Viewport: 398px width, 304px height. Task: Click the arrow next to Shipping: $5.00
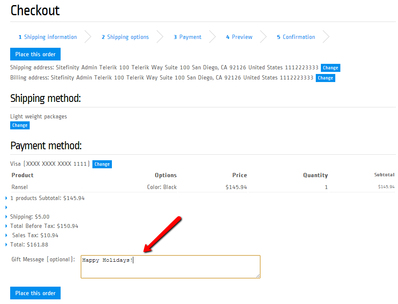pyautogui.click(x=6, y=217)
